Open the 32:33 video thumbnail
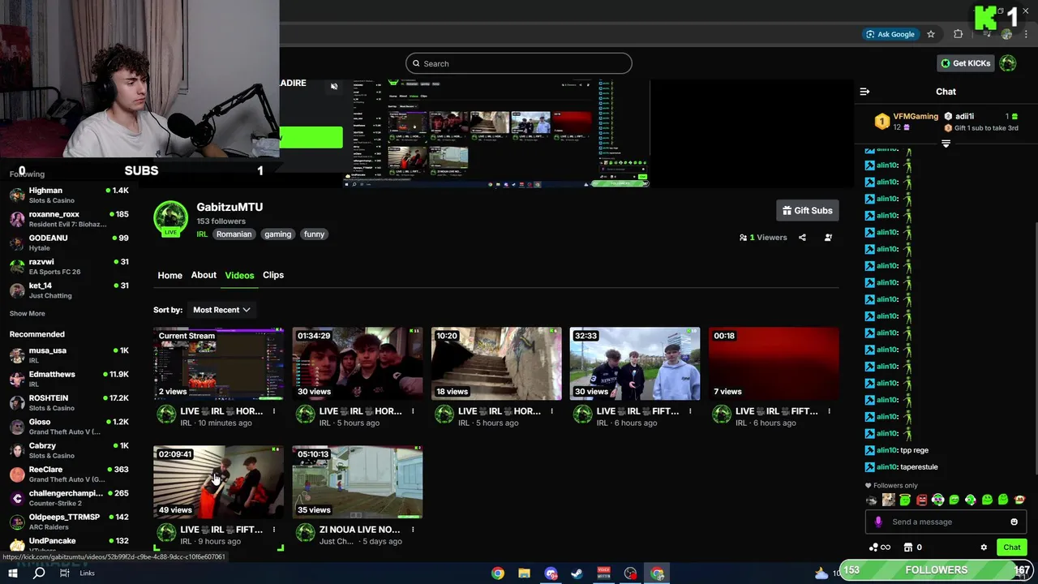This screenshot has width=1038, height=584. (635, 363)
